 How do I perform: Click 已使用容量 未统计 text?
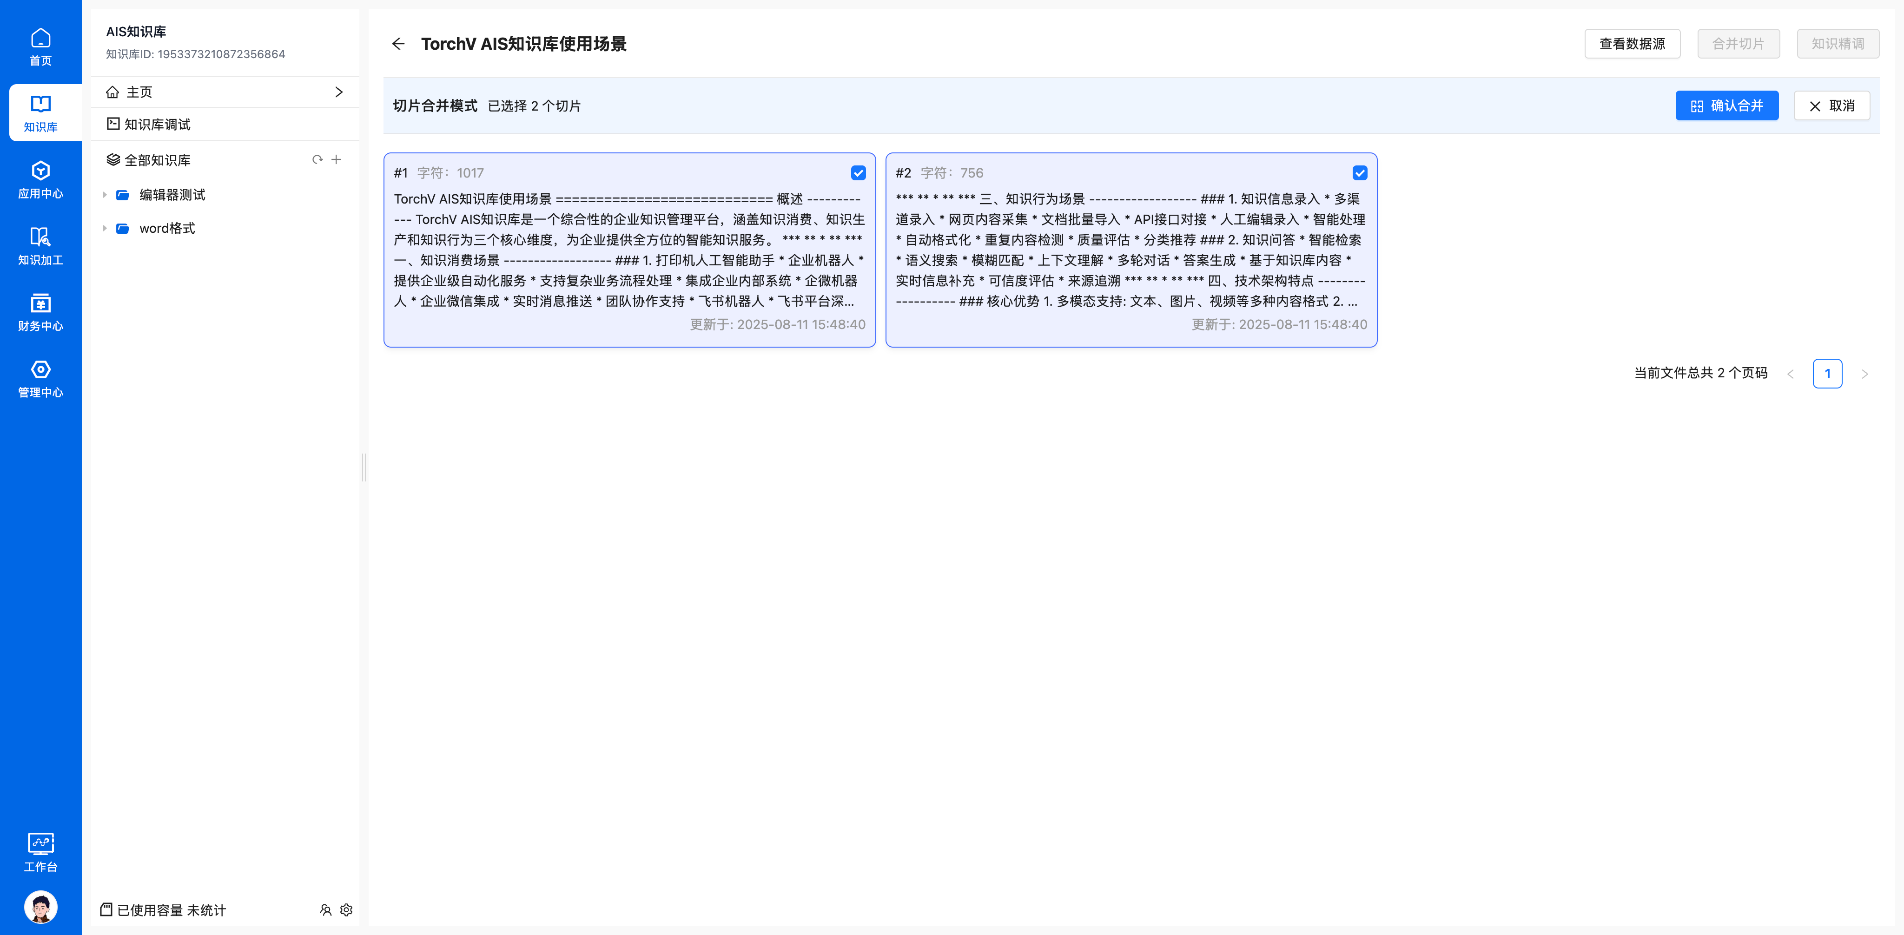171,910
